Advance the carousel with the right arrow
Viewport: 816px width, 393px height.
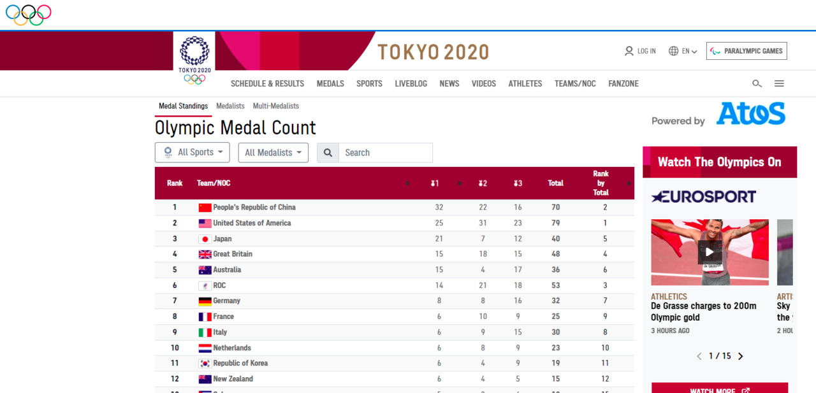[x=740, y=356]
